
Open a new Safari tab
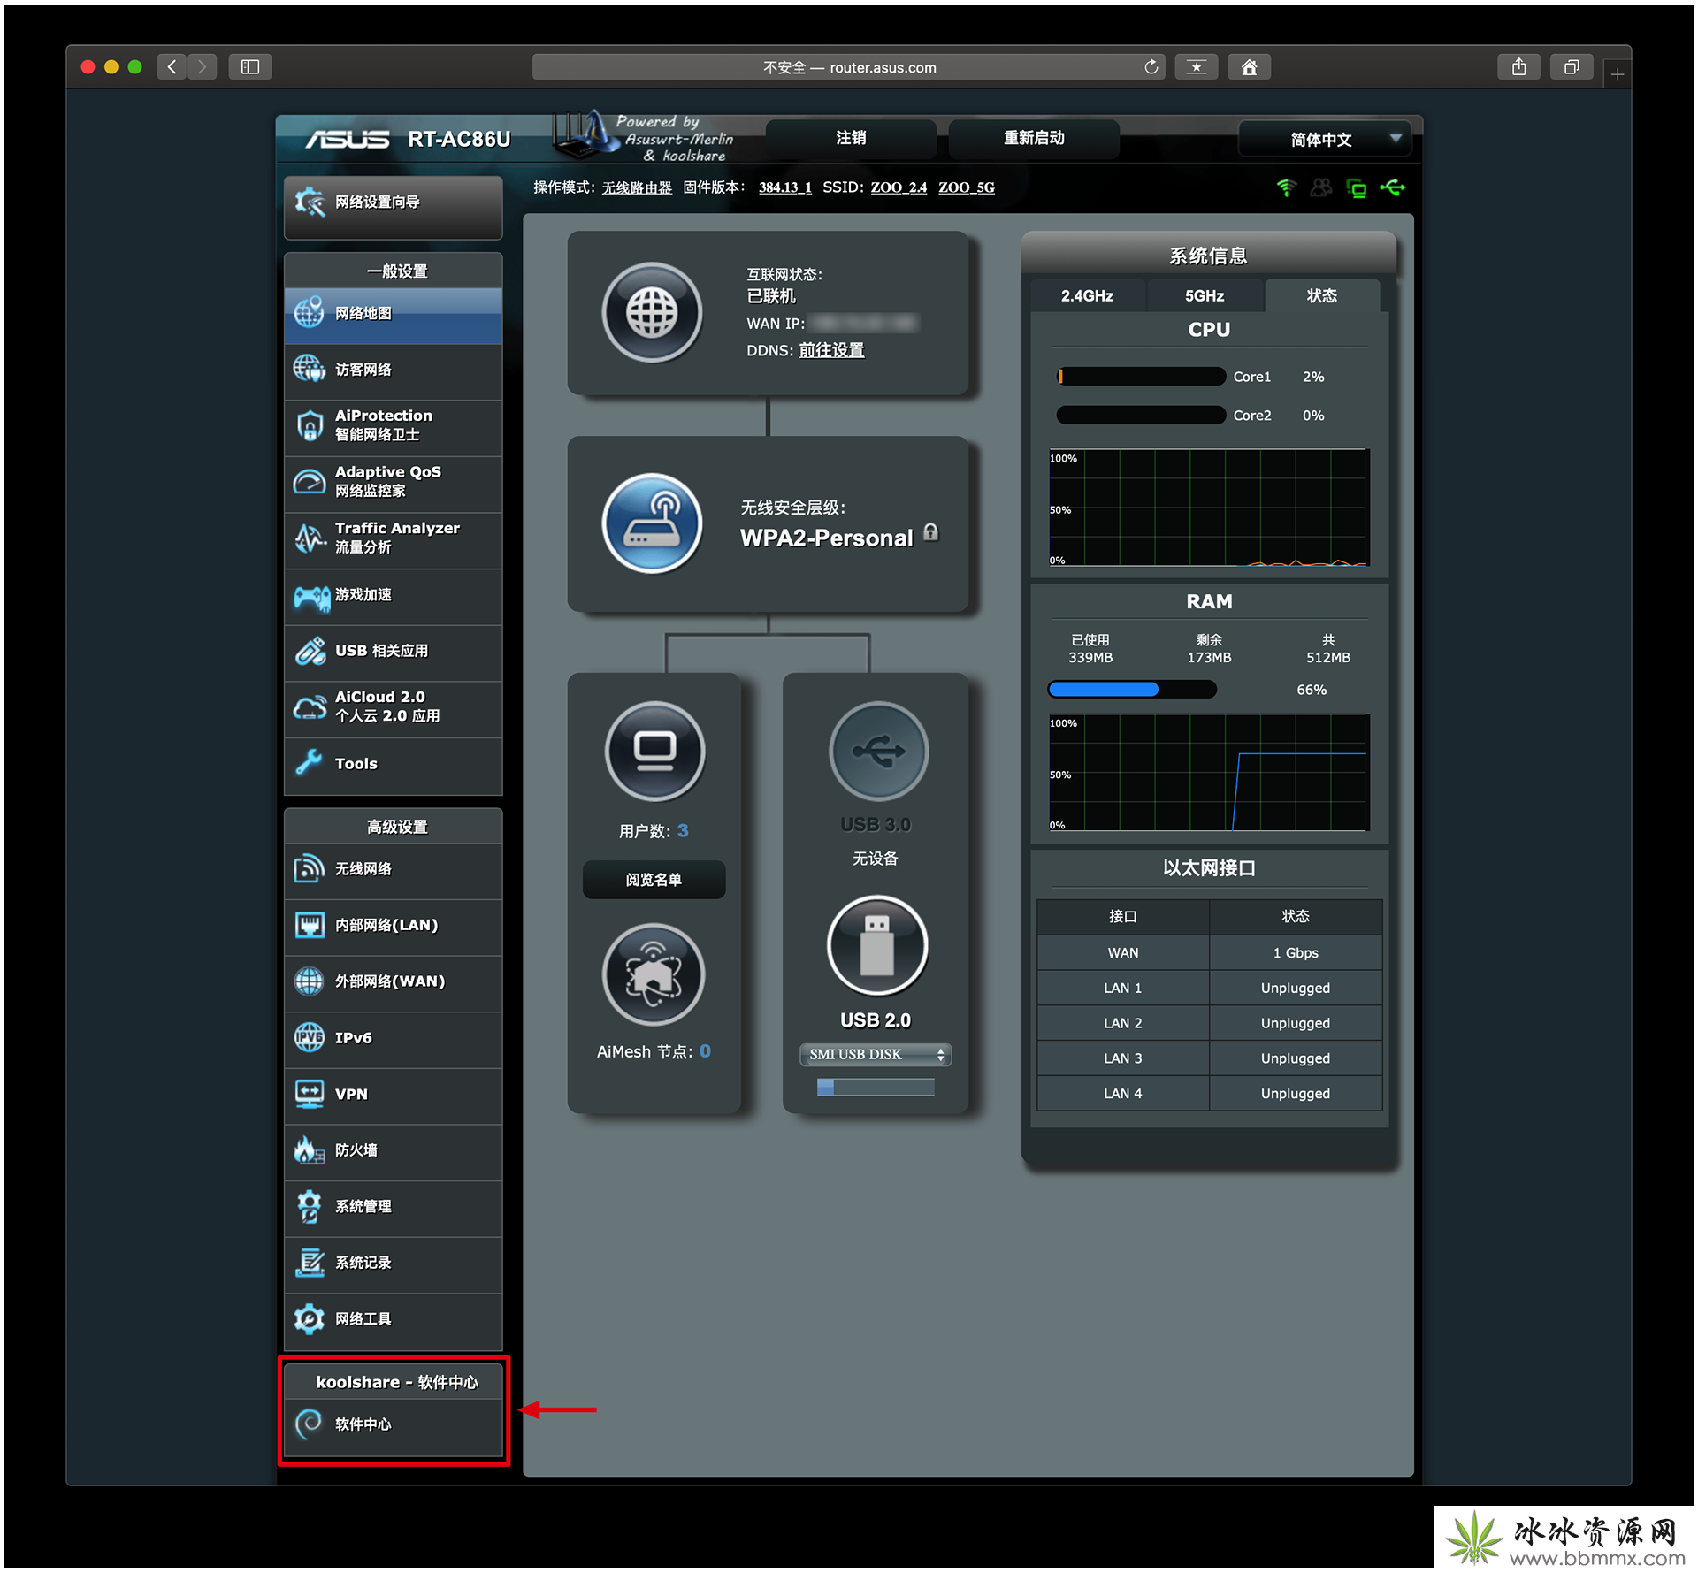click(1617, 74)
